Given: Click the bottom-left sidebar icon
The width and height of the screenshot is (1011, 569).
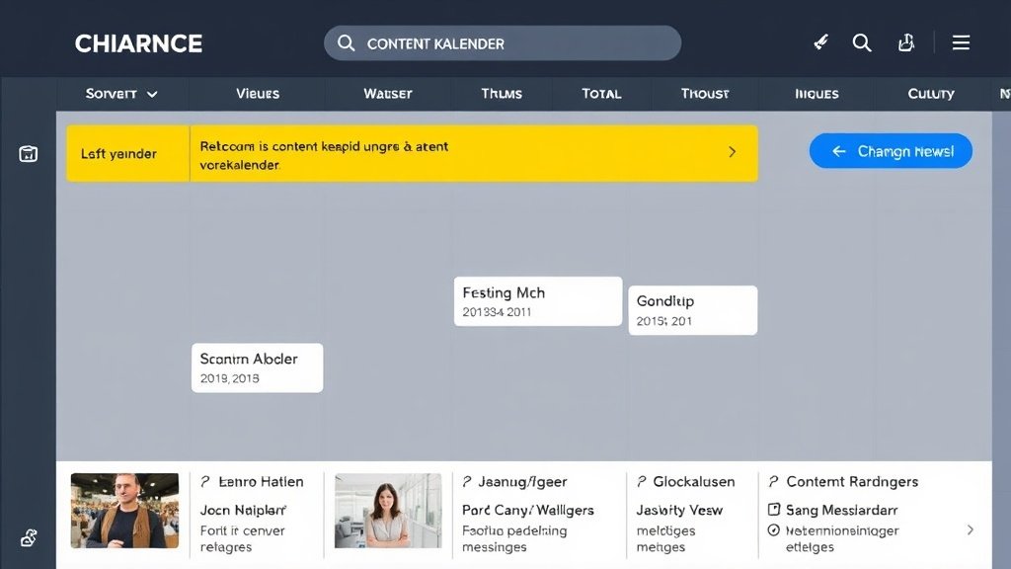Looking at the screenshot, I should [x=29, y=538].
